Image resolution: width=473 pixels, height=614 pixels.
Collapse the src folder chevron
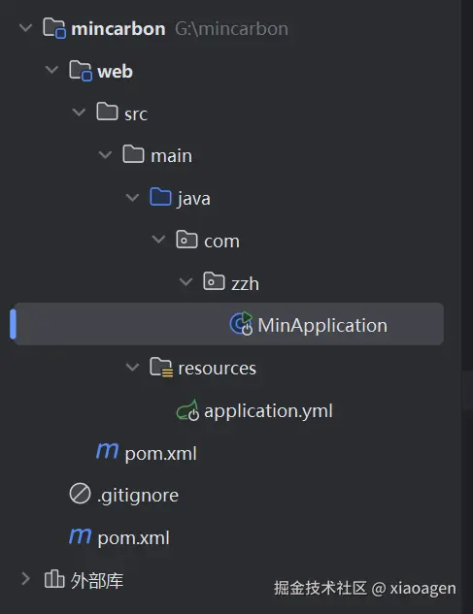(79, 113)
